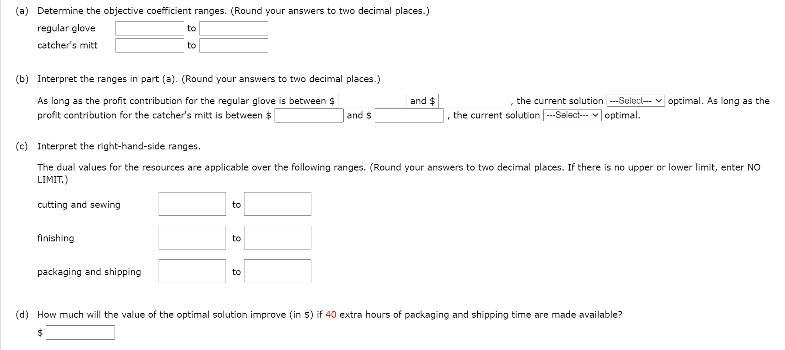Select the highlighted number 40 in part (d)
The width and height of the screenshot is (785, 350).
coord(331,315)
